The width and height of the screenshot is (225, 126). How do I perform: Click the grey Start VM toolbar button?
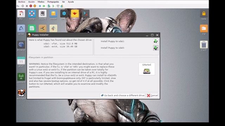point(22,6)
